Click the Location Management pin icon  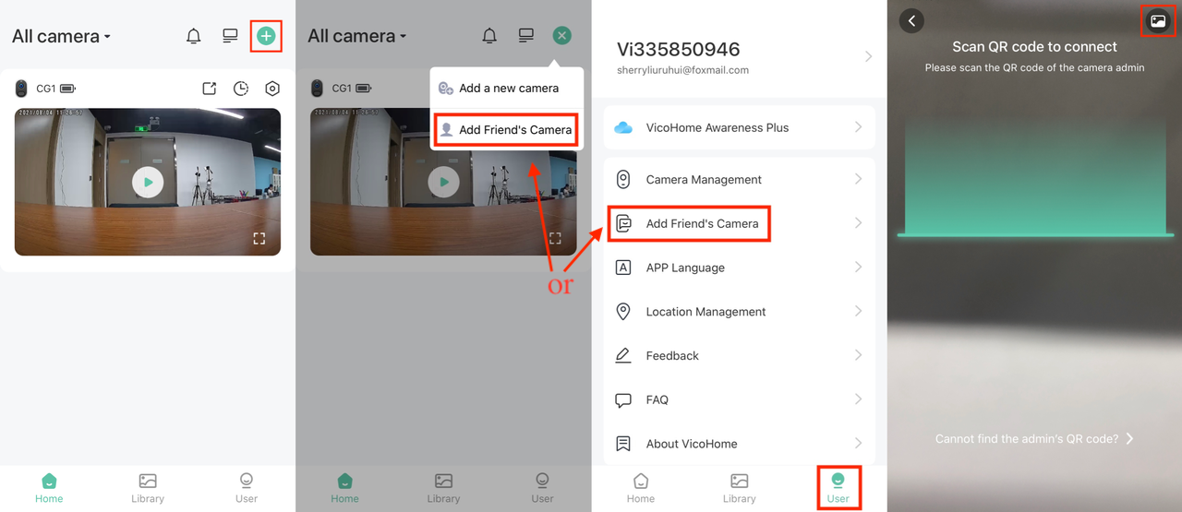coord(623,312)
